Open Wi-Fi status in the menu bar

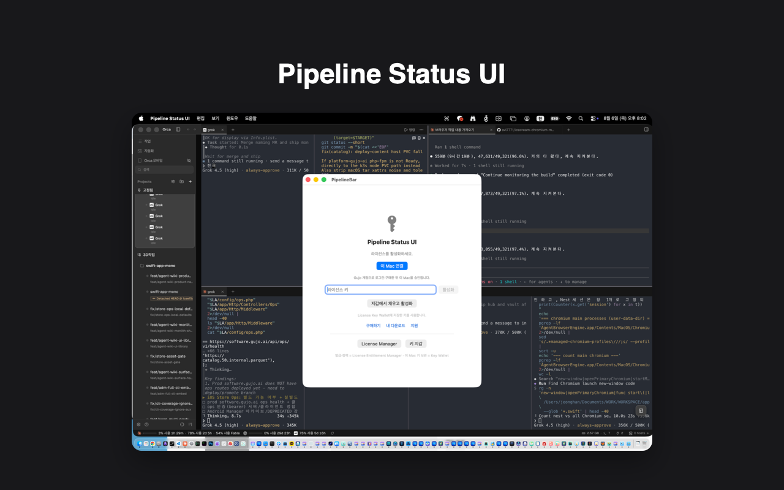[568, 118]
